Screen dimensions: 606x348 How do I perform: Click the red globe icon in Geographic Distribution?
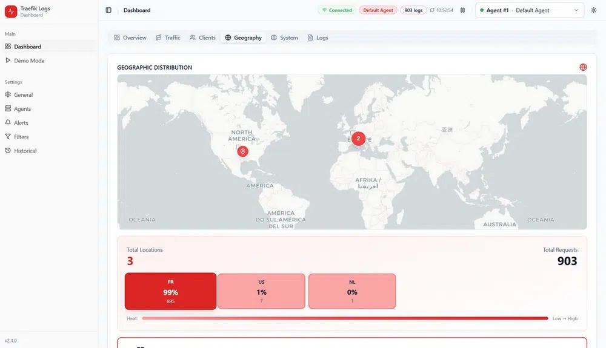[x=583, y=67]
